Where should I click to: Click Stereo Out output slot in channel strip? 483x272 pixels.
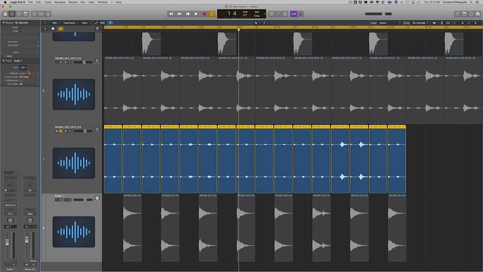(x=10, y=205)
